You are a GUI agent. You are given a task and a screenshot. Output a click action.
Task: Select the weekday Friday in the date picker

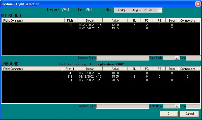122,10
